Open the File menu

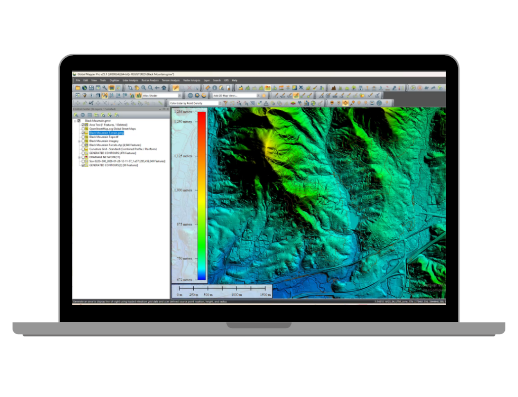[x=78, y=80]
